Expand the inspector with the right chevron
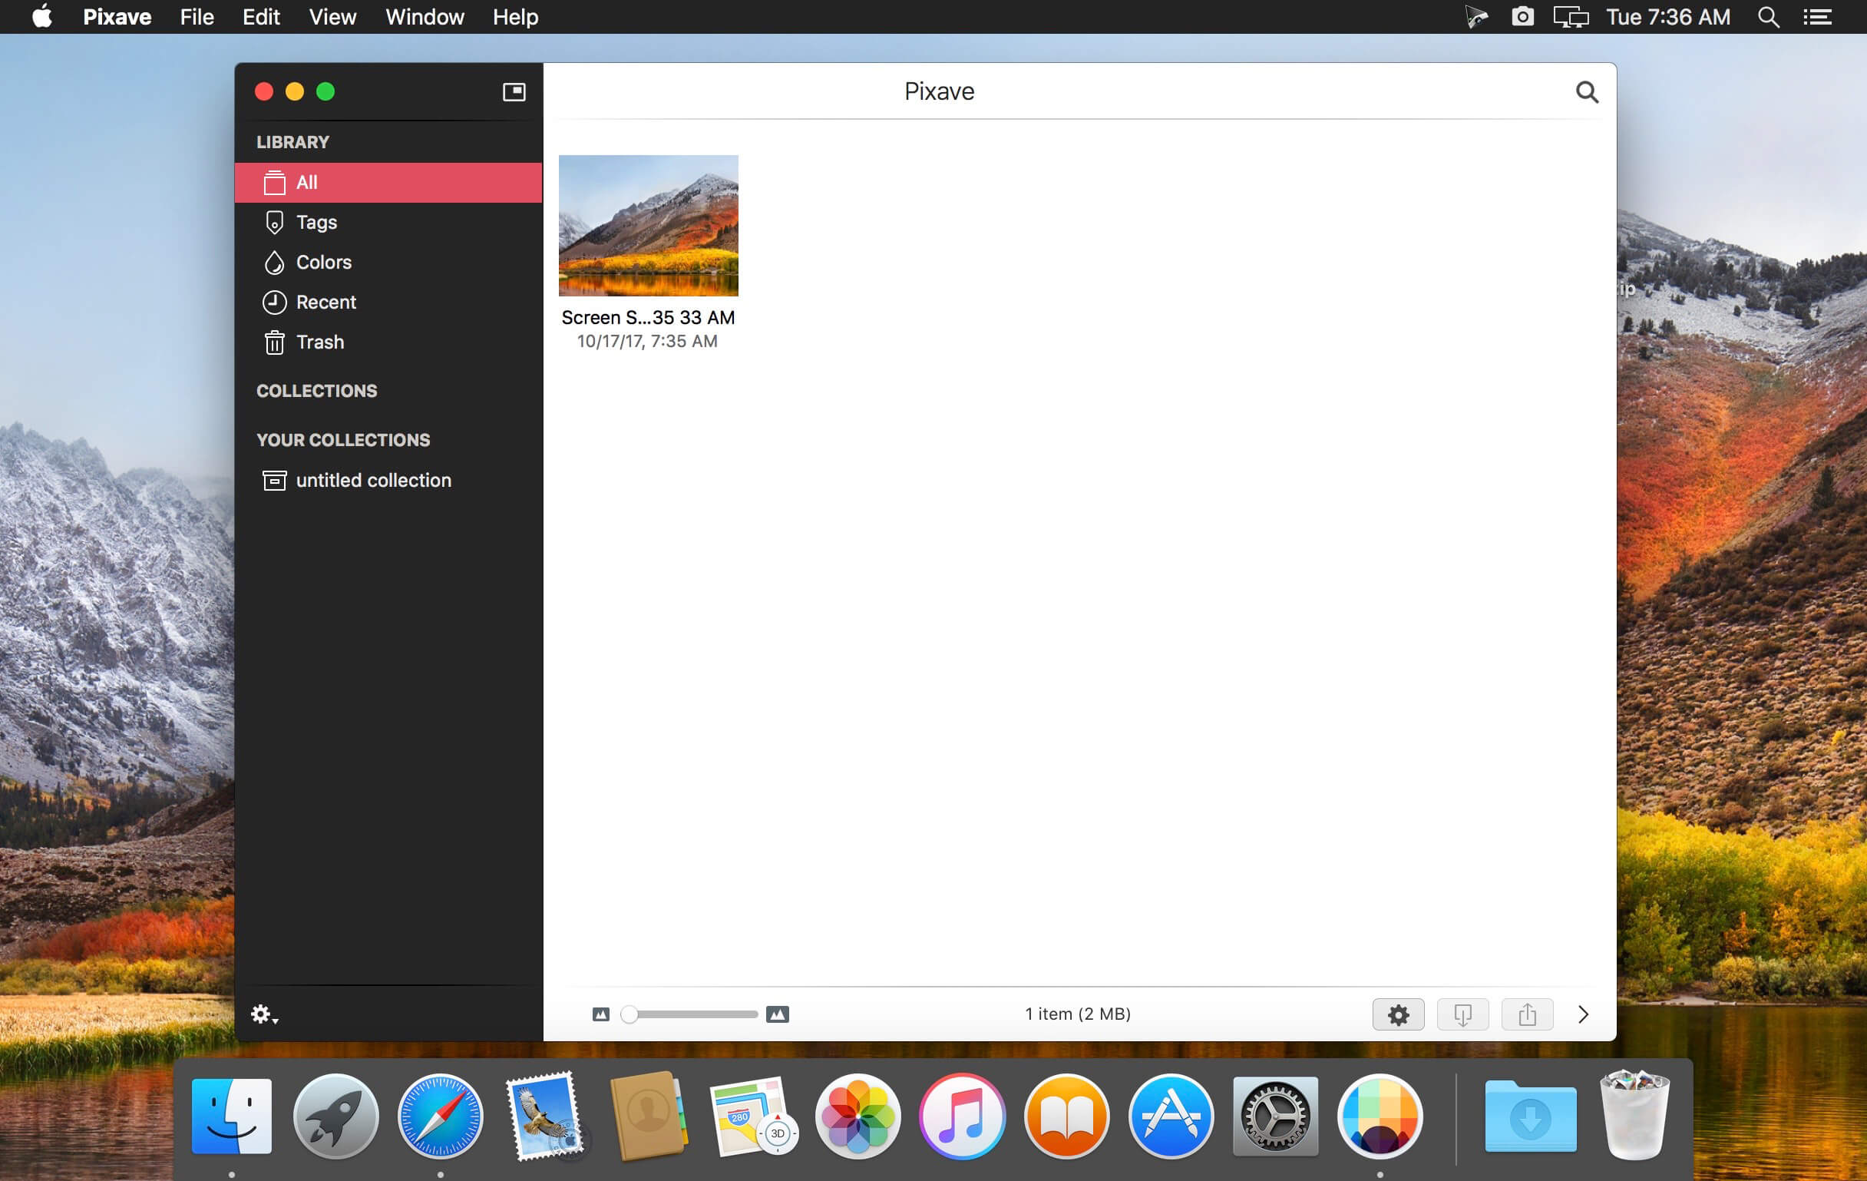The width and height of the screenshot is (1867, 1181). (x=1582, y=1014)
